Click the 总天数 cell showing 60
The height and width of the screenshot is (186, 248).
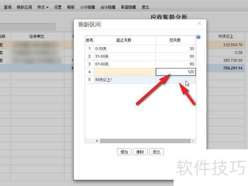[176, 57]
